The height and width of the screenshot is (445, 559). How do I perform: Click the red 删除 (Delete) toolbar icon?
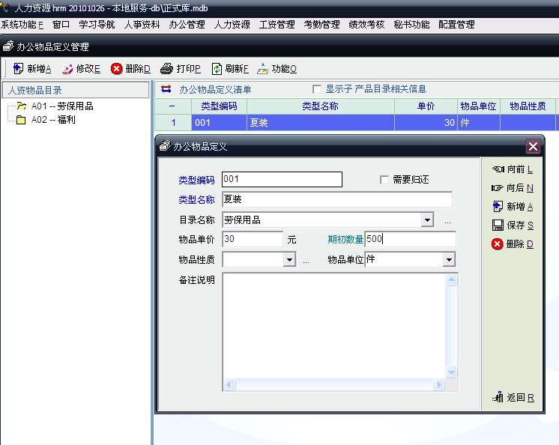[x=117, y=69]
